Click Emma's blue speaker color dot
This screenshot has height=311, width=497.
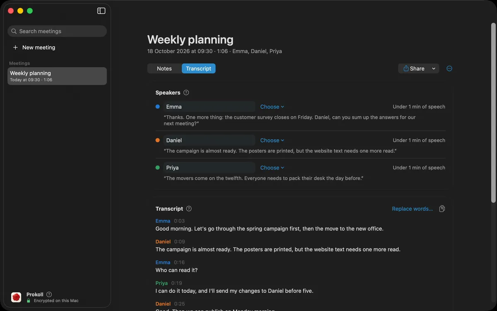[157, 107]
